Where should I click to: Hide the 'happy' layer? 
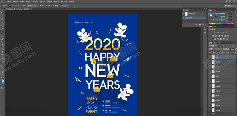click(x=210, y=86)
